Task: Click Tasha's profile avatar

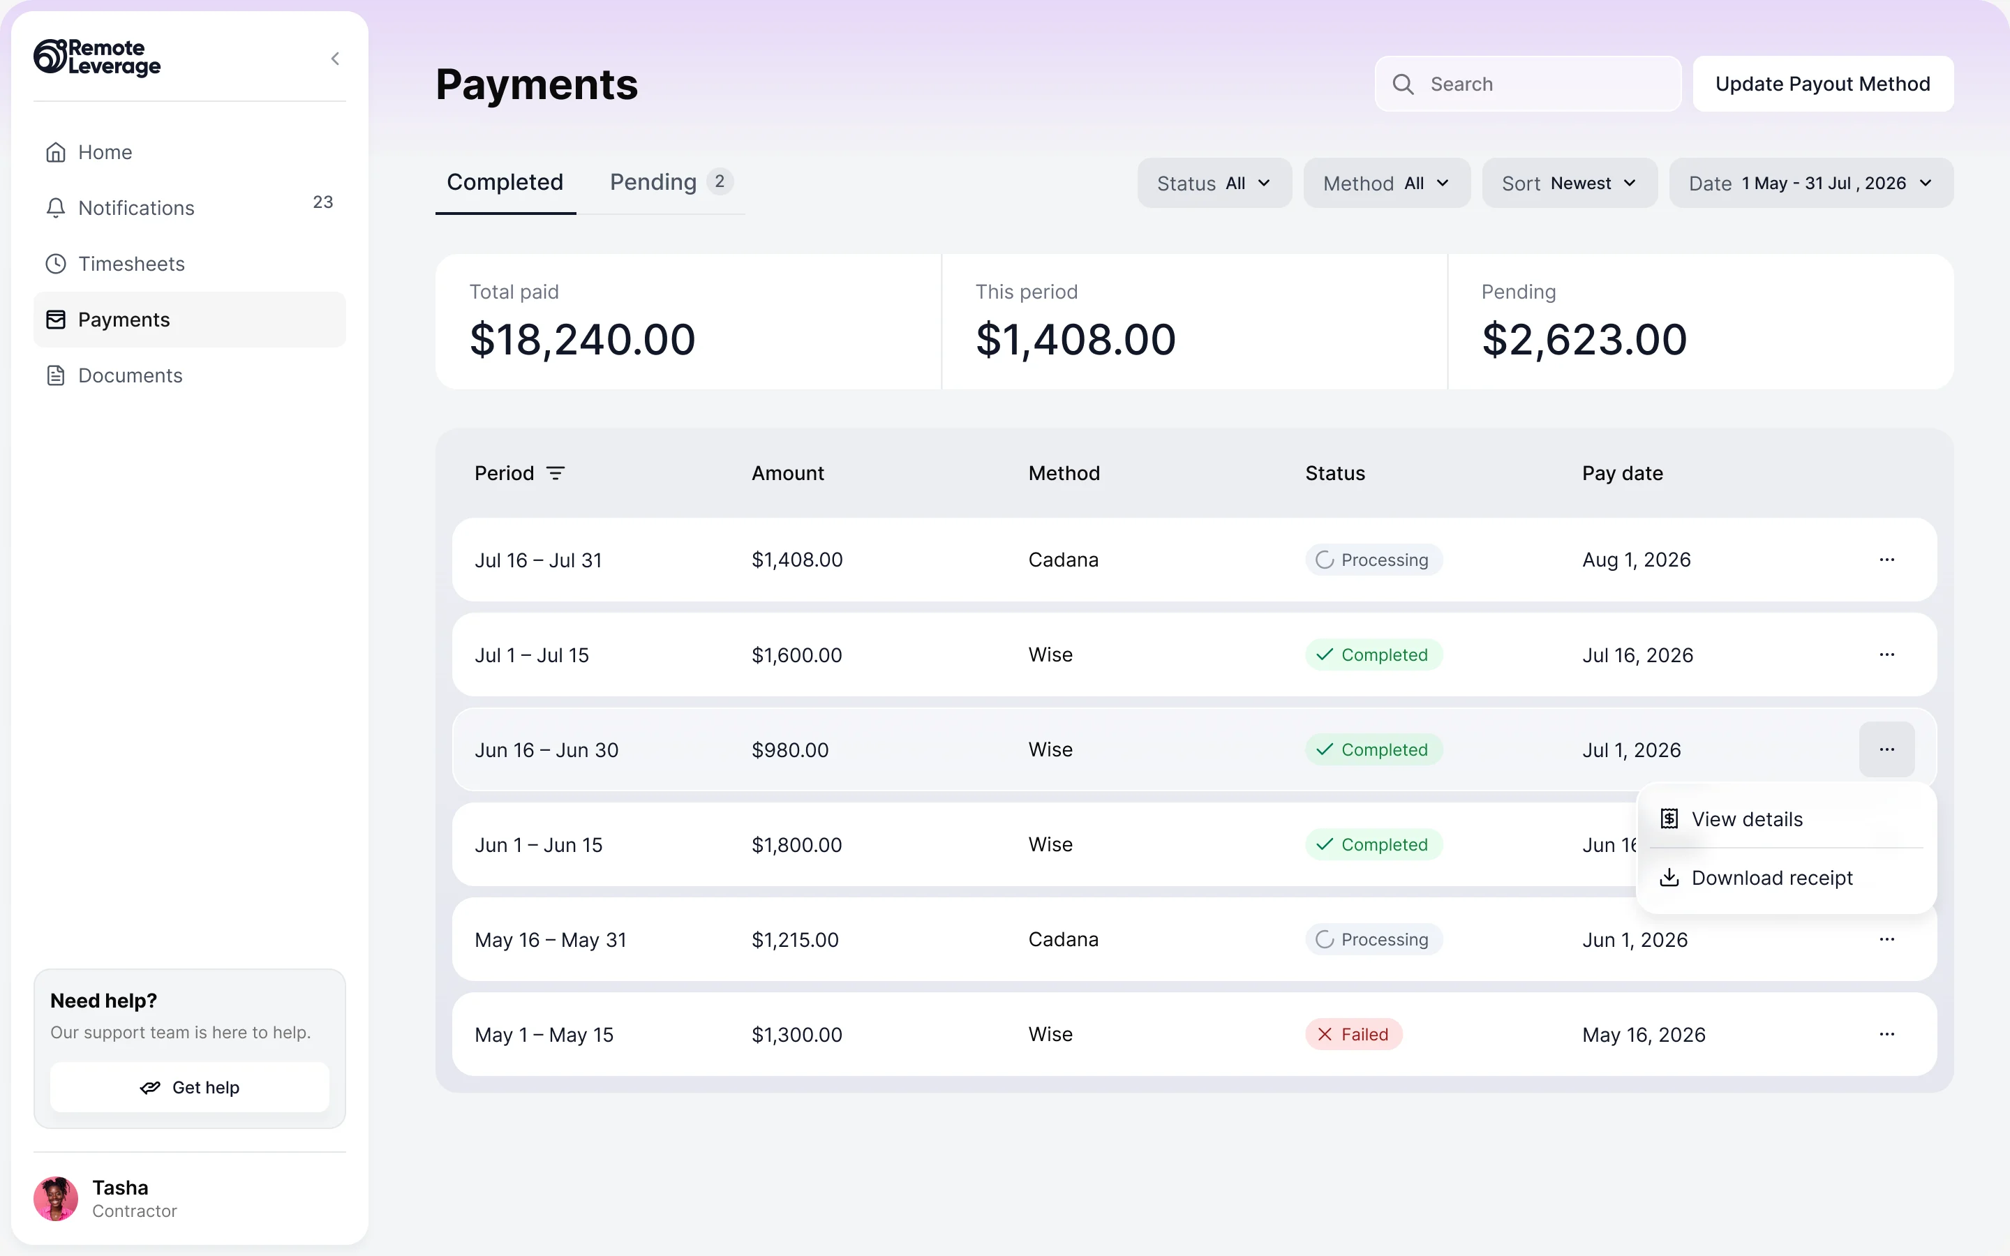Action: tap(56, 1198)
